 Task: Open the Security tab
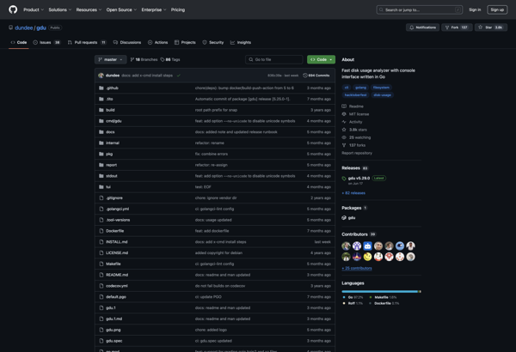(213, 42)
